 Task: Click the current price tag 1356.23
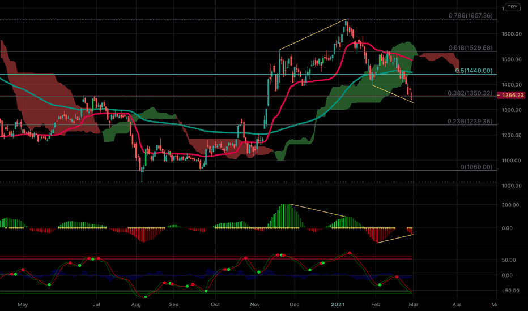click(511, 96)
